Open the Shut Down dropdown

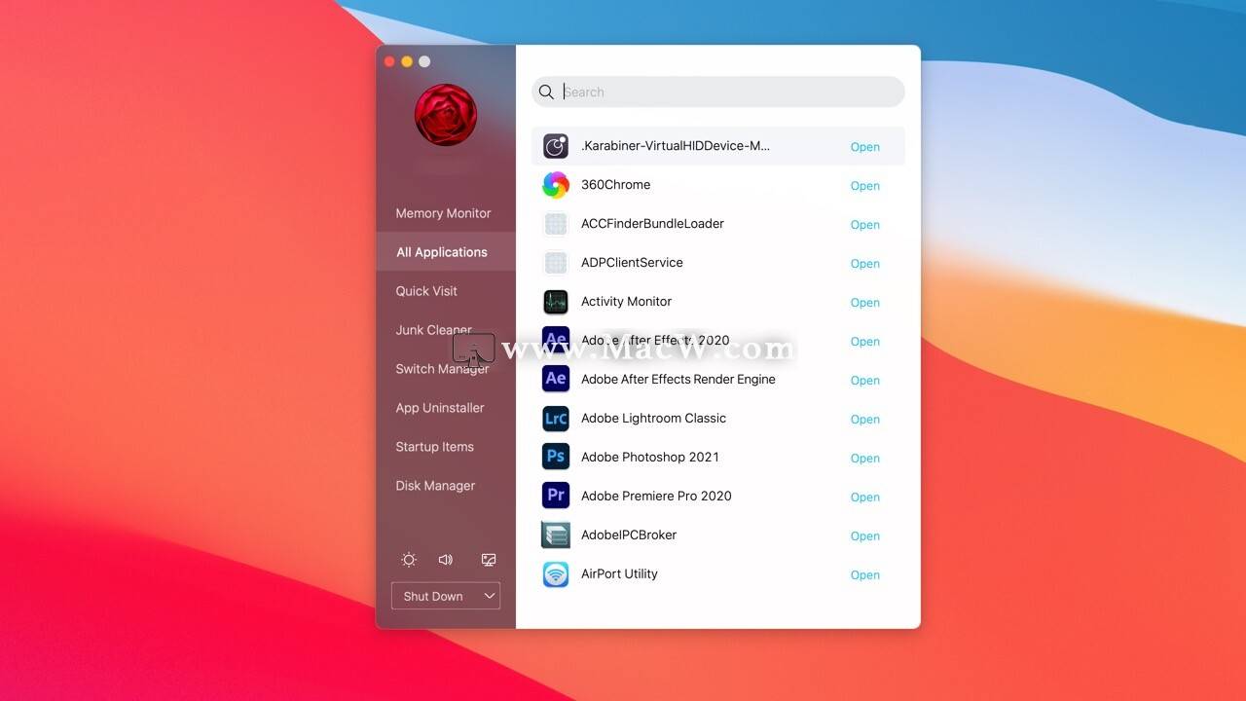(x=446, y=596)
